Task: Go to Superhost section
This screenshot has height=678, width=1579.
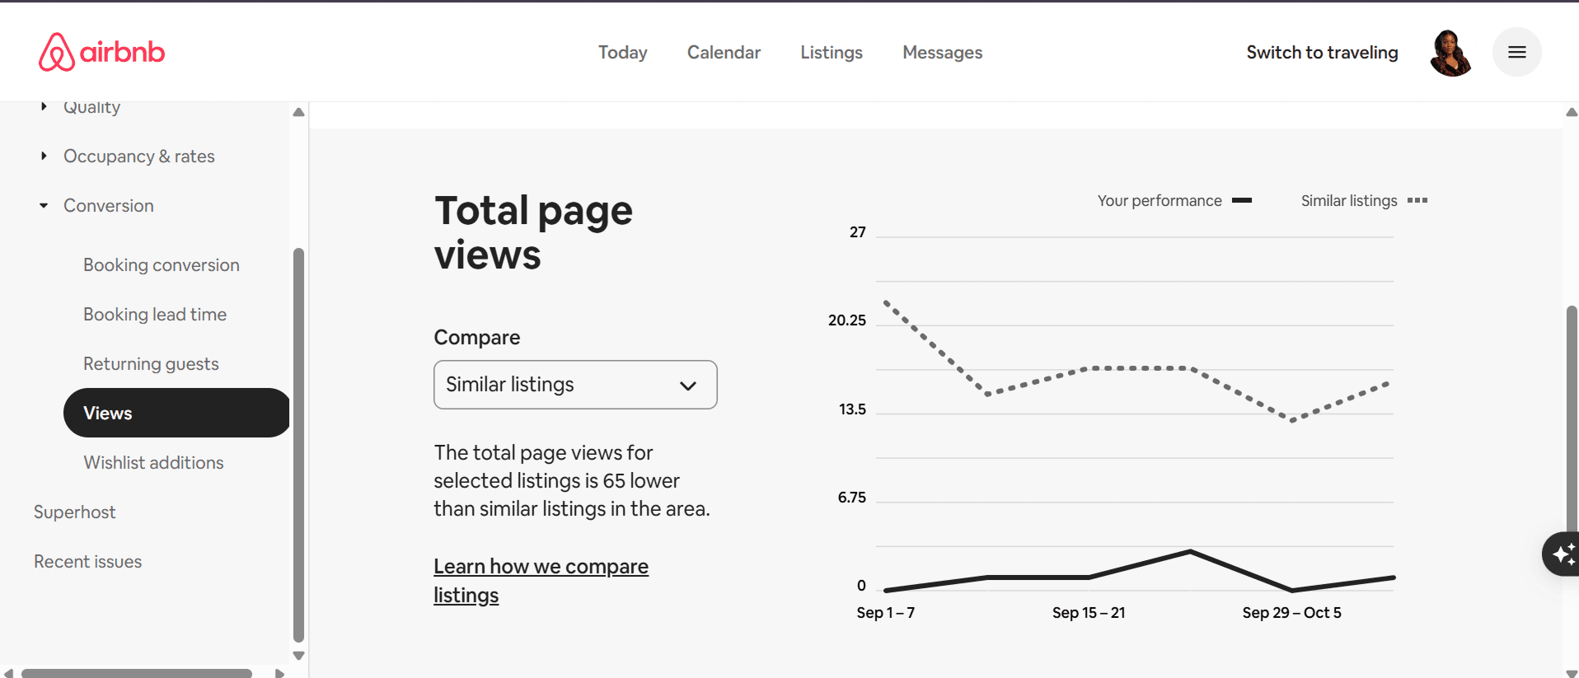Action: point(74,512)
